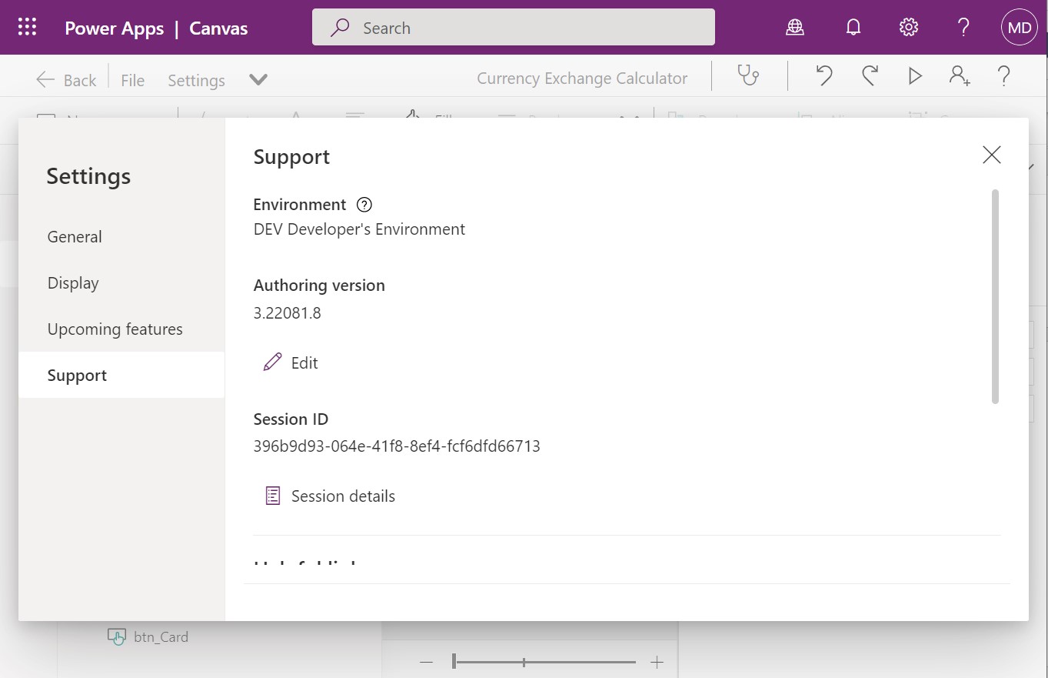
Task: Preview the app with the play icon
Action: [x=914, y=75]
